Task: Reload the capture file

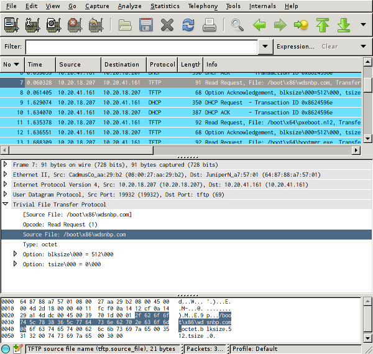Action: pos(188,26)
